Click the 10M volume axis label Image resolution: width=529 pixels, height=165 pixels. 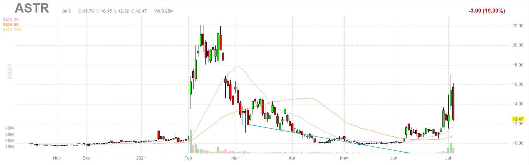9,147
